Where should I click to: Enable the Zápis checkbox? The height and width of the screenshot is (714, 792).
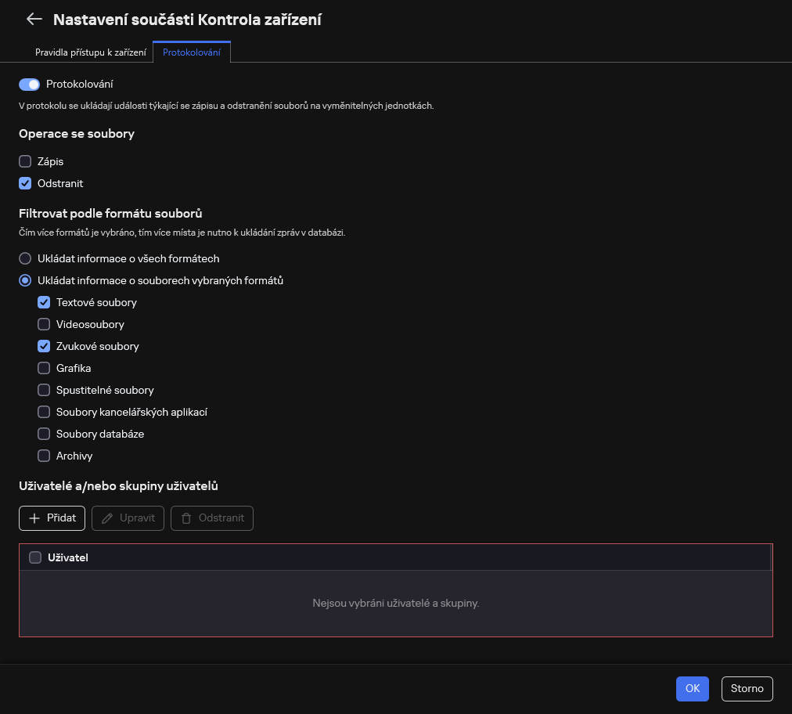click(25, 161)
